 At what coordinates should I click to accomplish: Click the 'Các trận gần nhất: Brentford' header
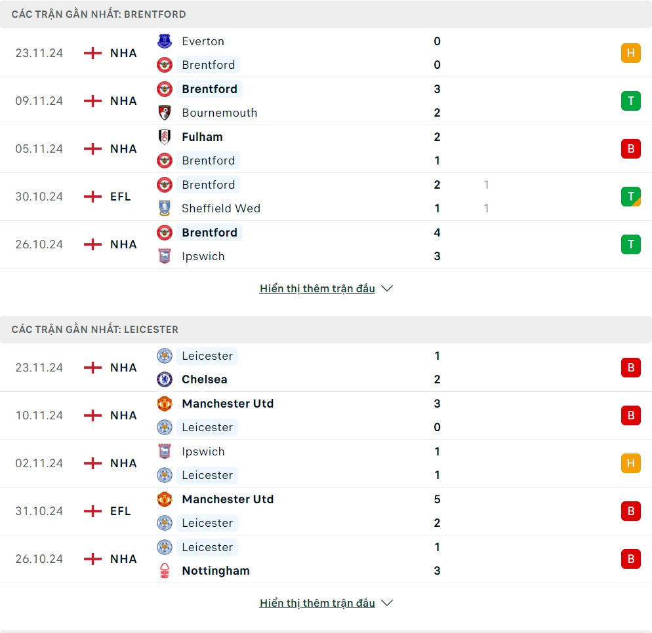click(x=98, y=14)
